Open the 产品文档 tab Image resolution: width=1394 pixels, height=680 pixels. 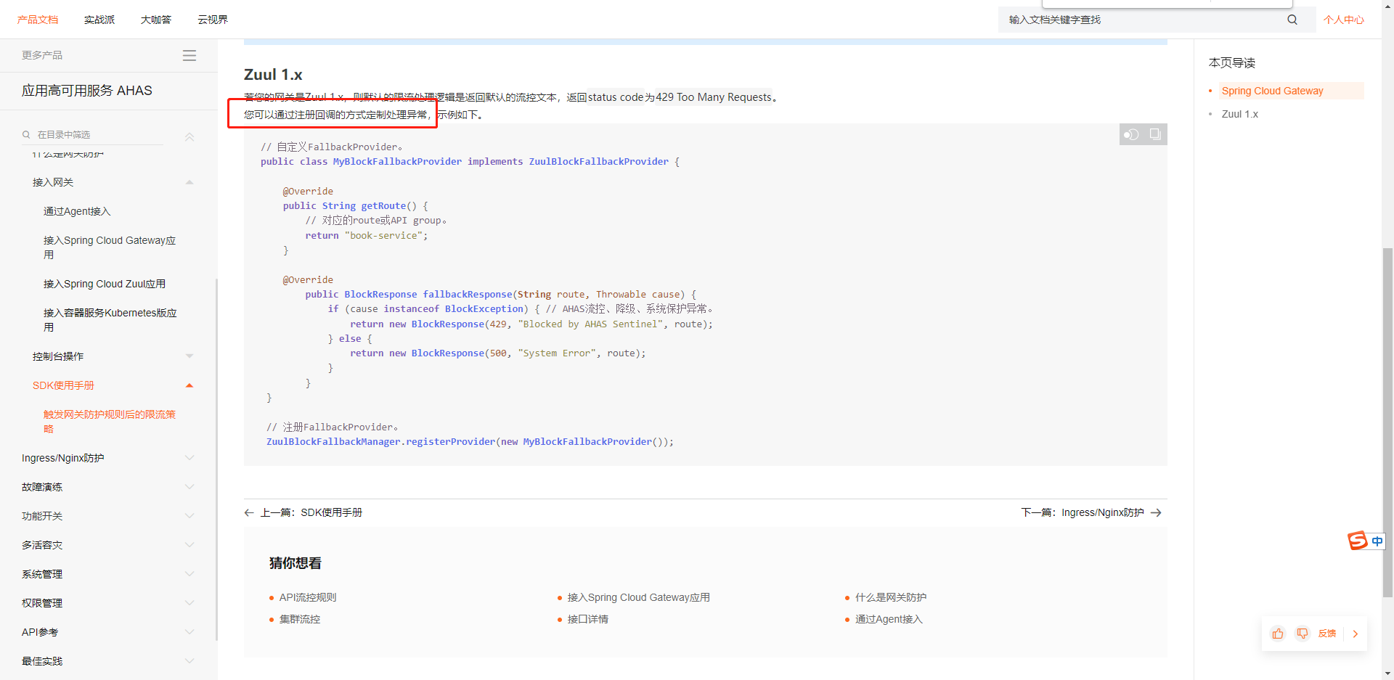pyautogui.click(x=38, y=20)
